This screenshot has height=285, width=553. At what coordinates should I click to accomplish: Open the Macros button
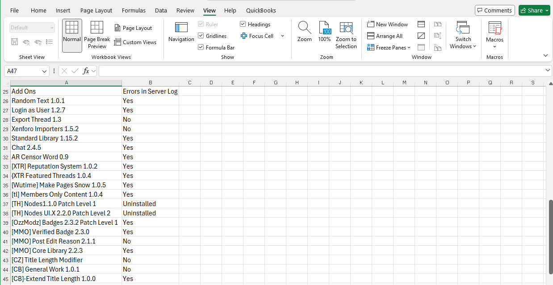click(495, 35)
